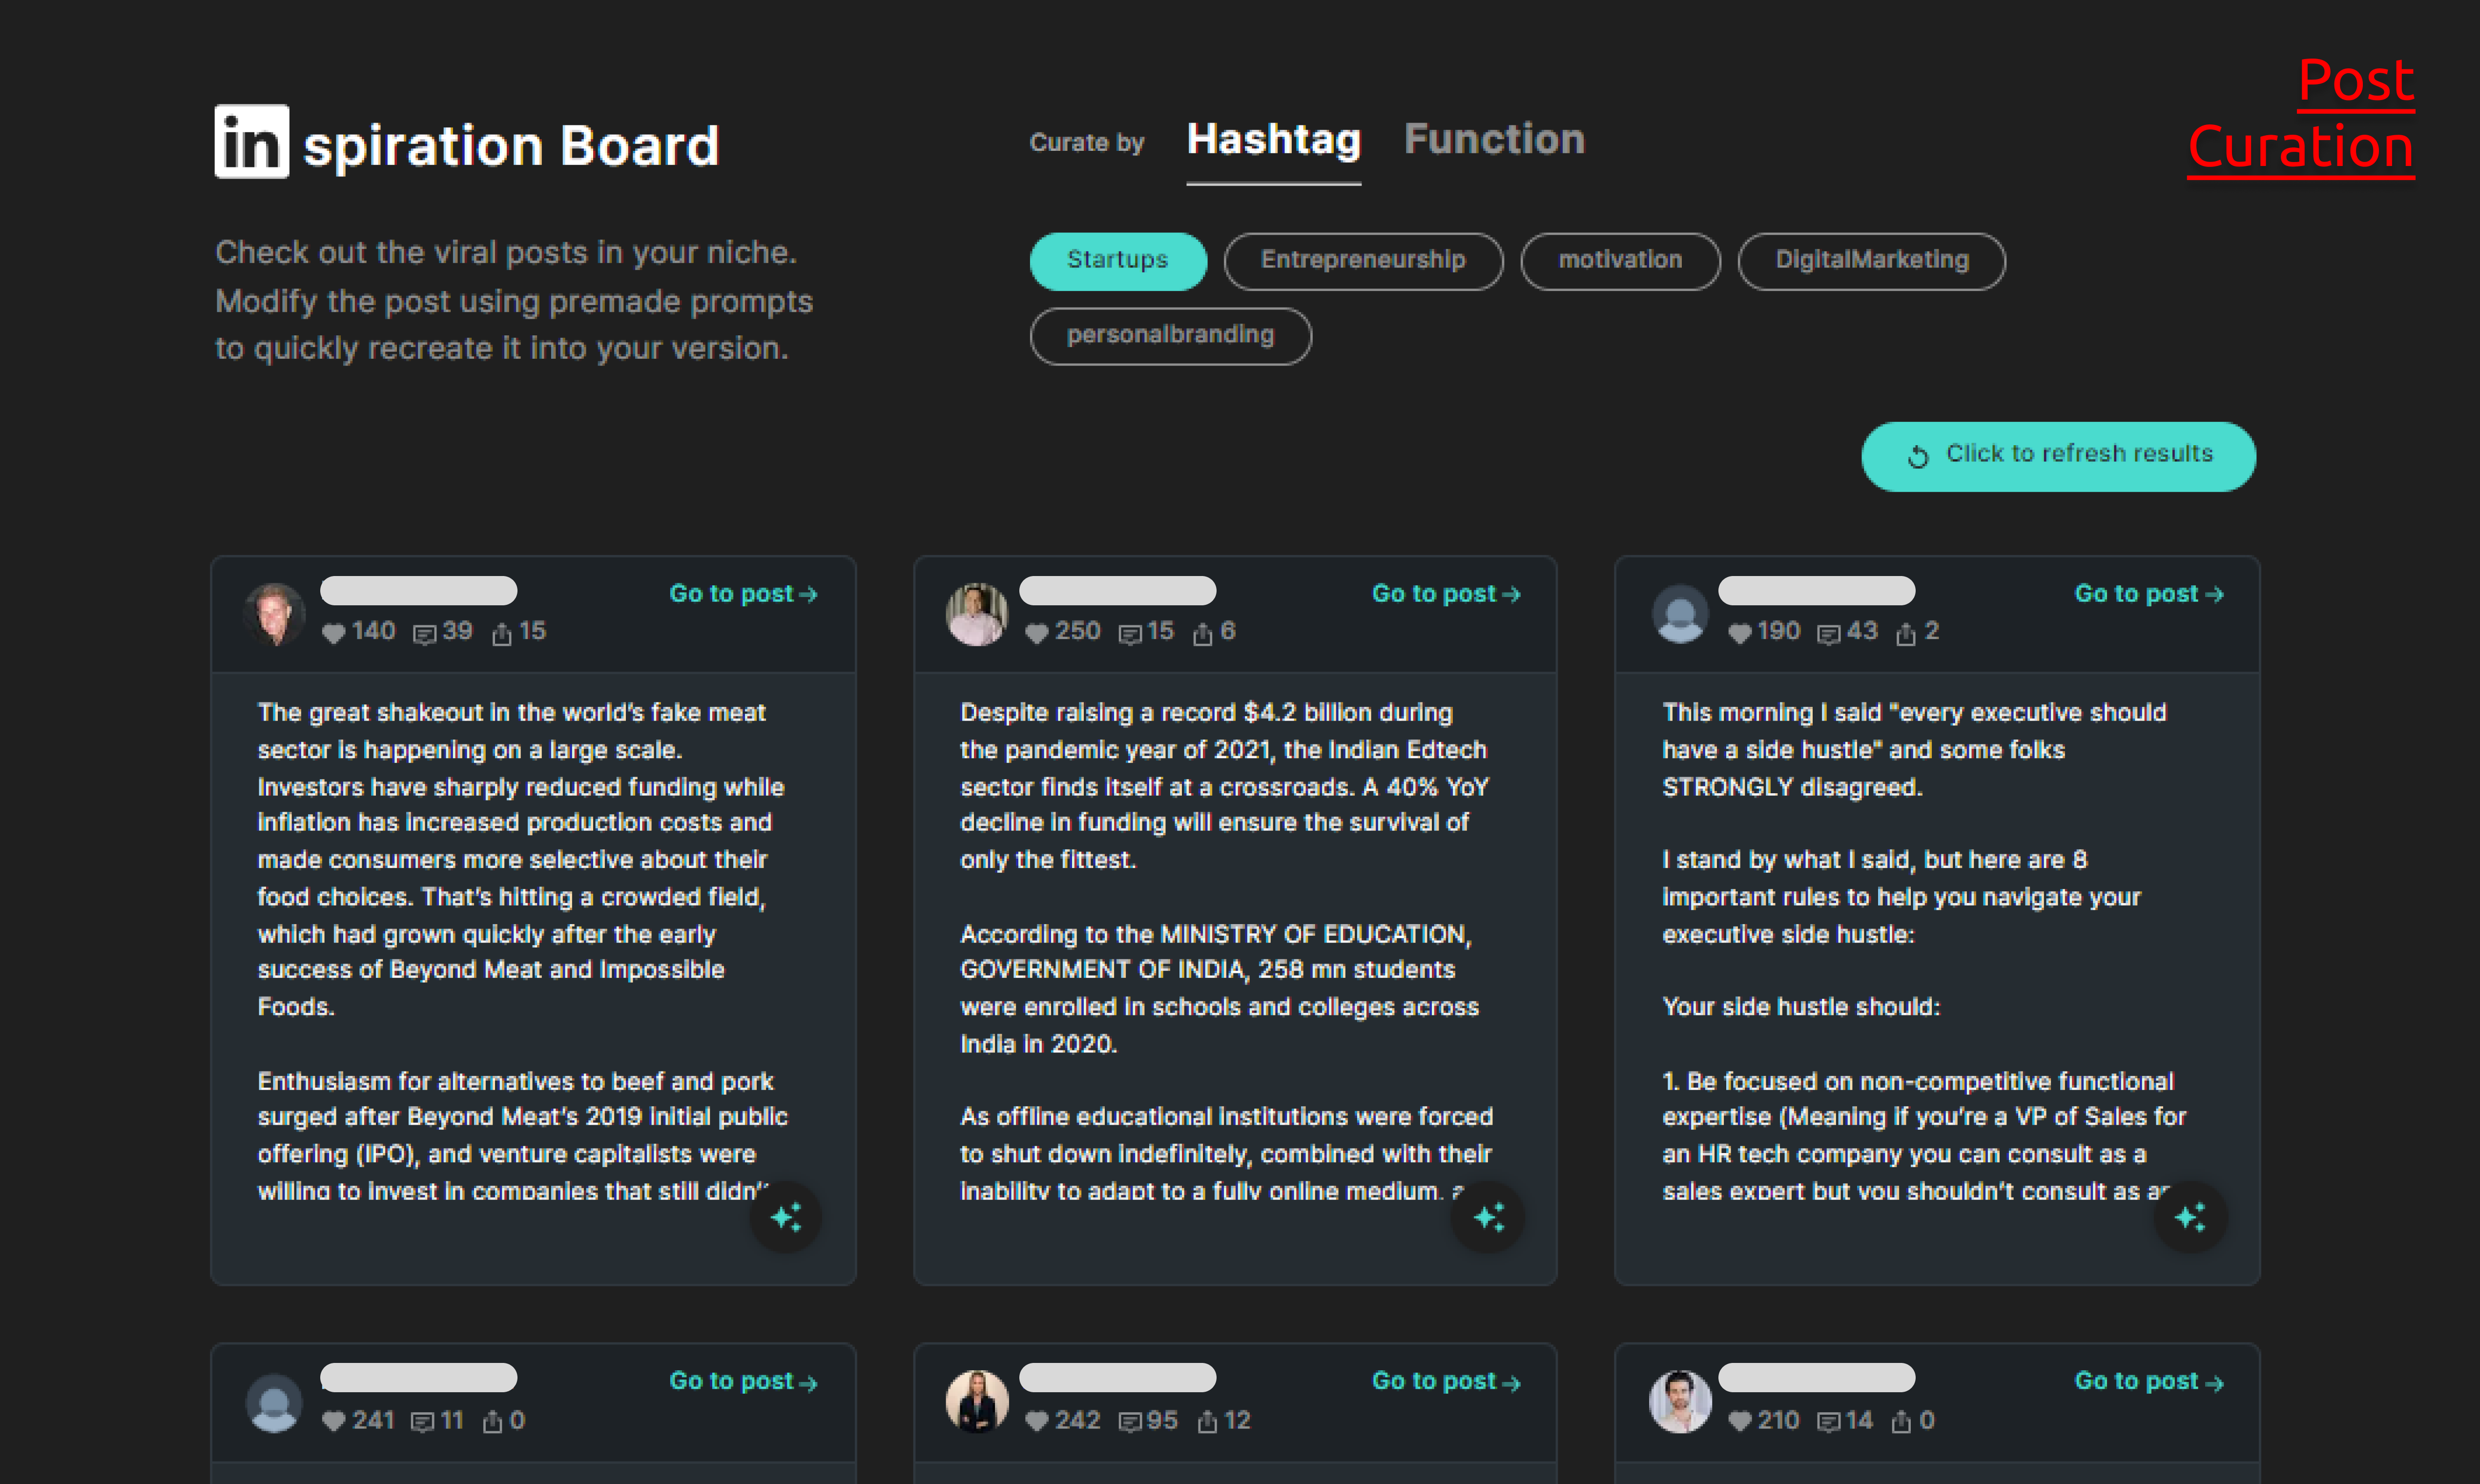Click the LinkedIn 'in' logo icon

(251, 141)
